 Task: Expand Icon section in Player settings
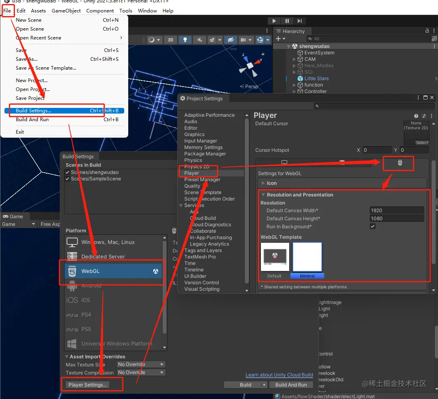coord(263,183)
